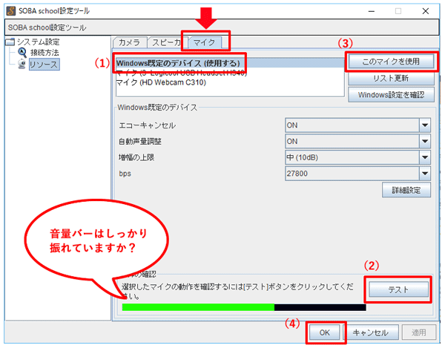Viewport: 445px width, 348px height.
Task: Click the SOBA school app icon in title bar
Action: click(x=11, y=11)
